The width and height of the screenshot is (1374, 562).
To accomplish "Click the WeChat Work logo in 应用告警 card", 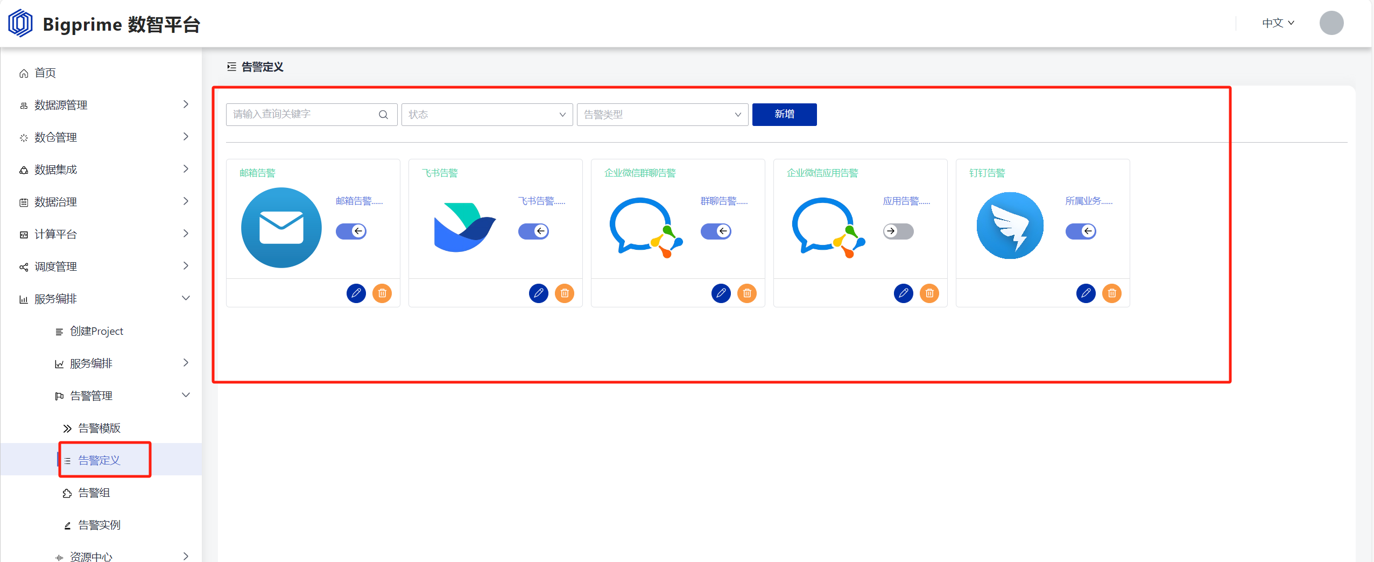I will [x=828, y=227].
